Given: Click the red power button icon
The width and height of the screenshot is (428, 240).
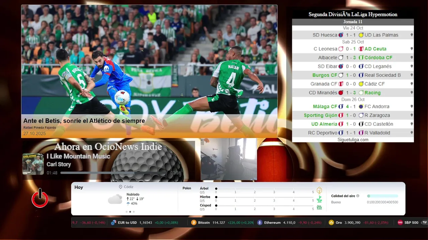Looking at the screenshot, I should coord(40,198).
